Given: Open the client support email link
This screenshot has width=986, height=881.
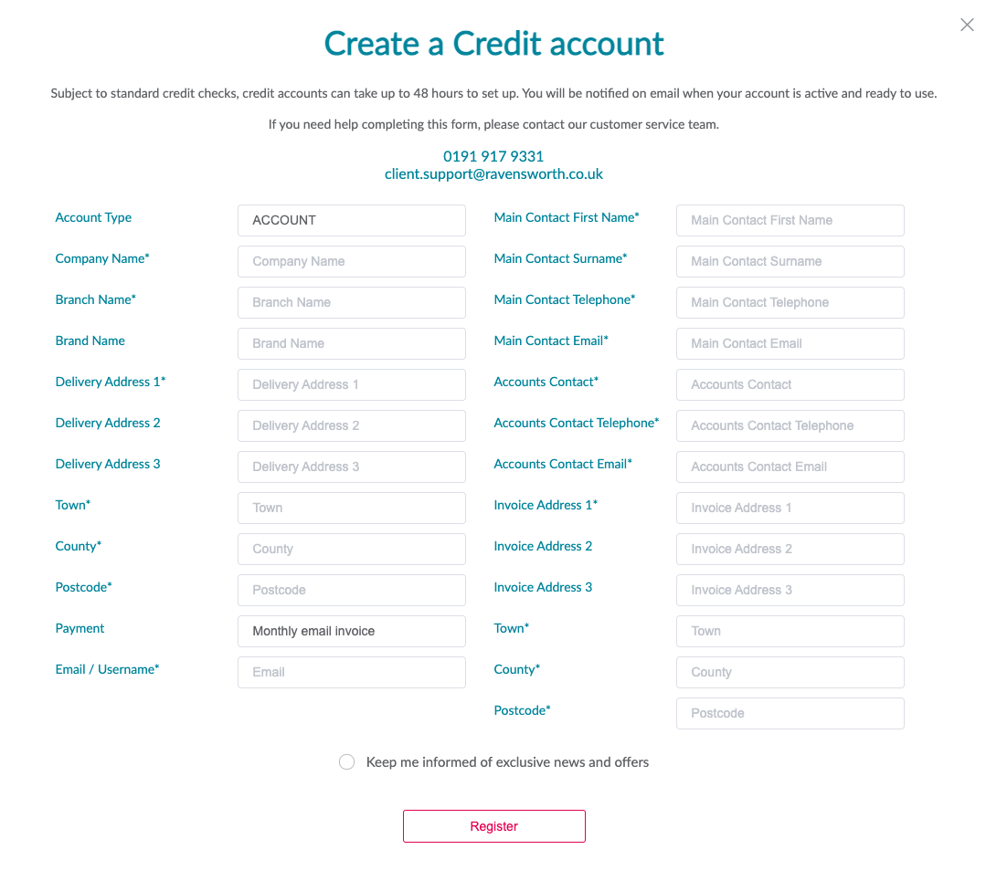Looking at the screenshot, I should point(493,173).
